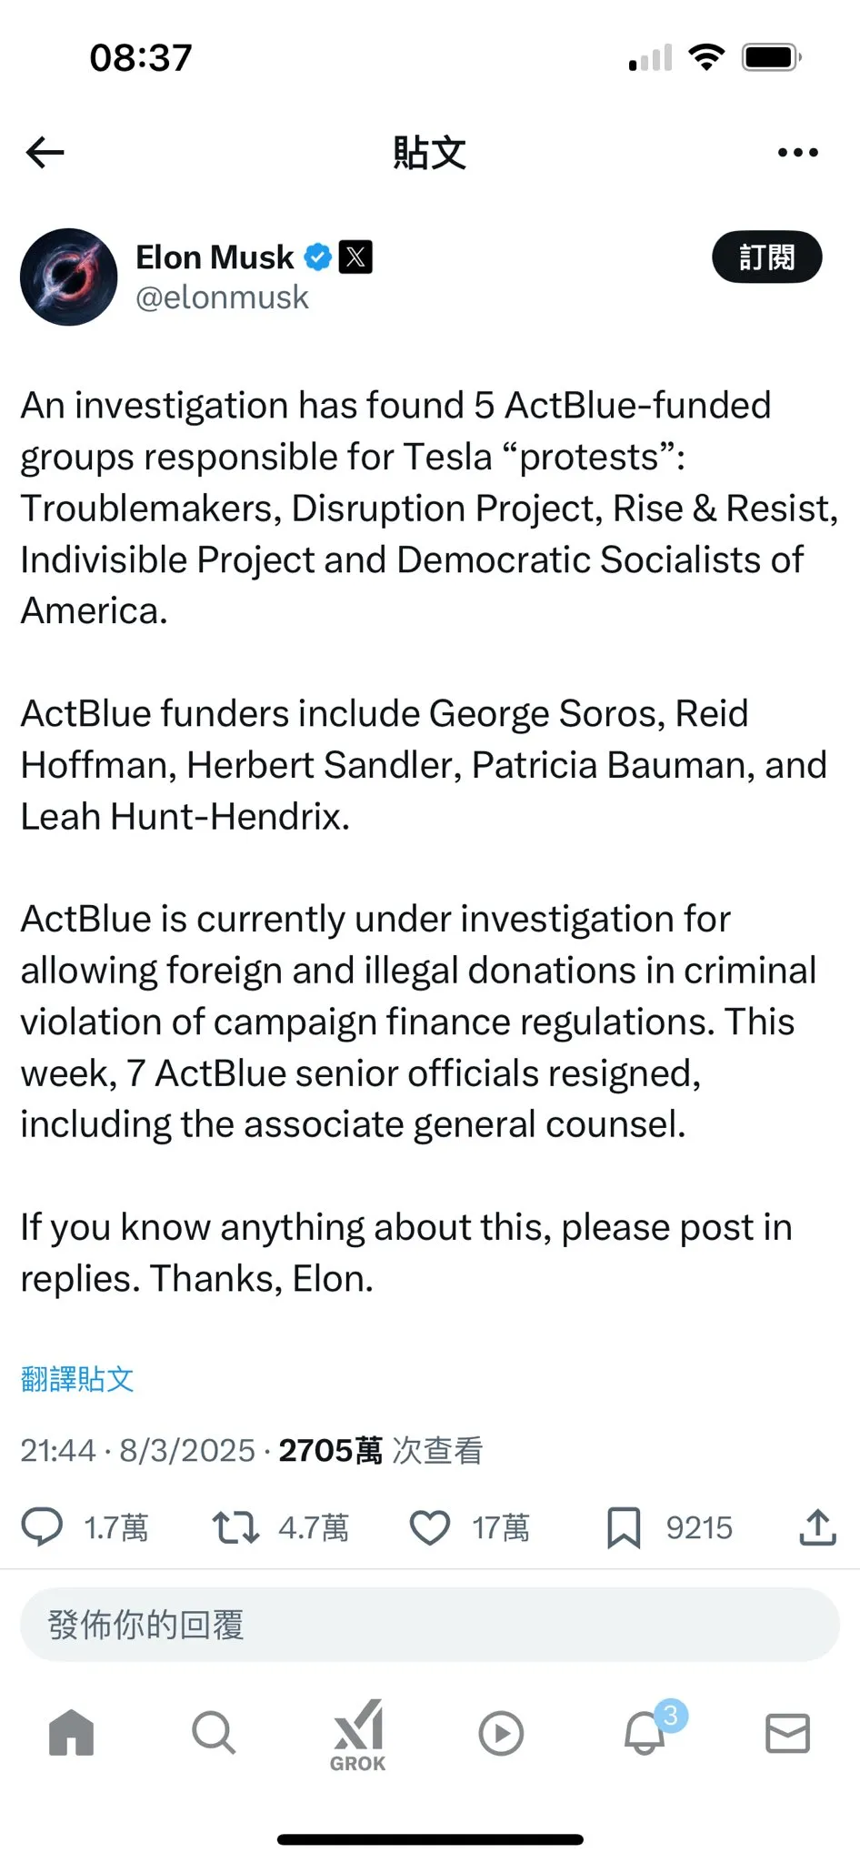Open the Search tab magnifier
Screen dimensions: 860x1863
[x=215, y=1733]
